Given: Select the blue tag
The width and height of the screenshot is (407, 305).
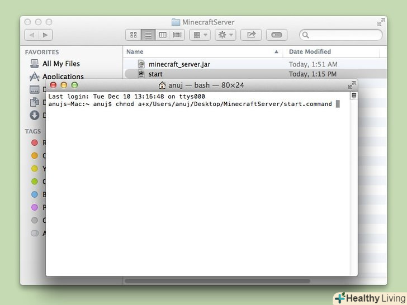Looking at the screenshot, I should click(x=35, y=194).
